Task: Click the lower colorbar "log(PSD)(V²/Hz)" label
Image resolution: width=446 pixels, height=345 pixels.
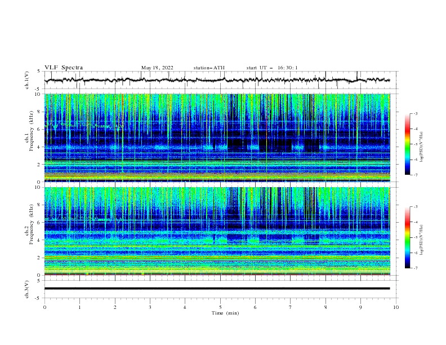Action: pyautogui.click(x=422, y=240)
